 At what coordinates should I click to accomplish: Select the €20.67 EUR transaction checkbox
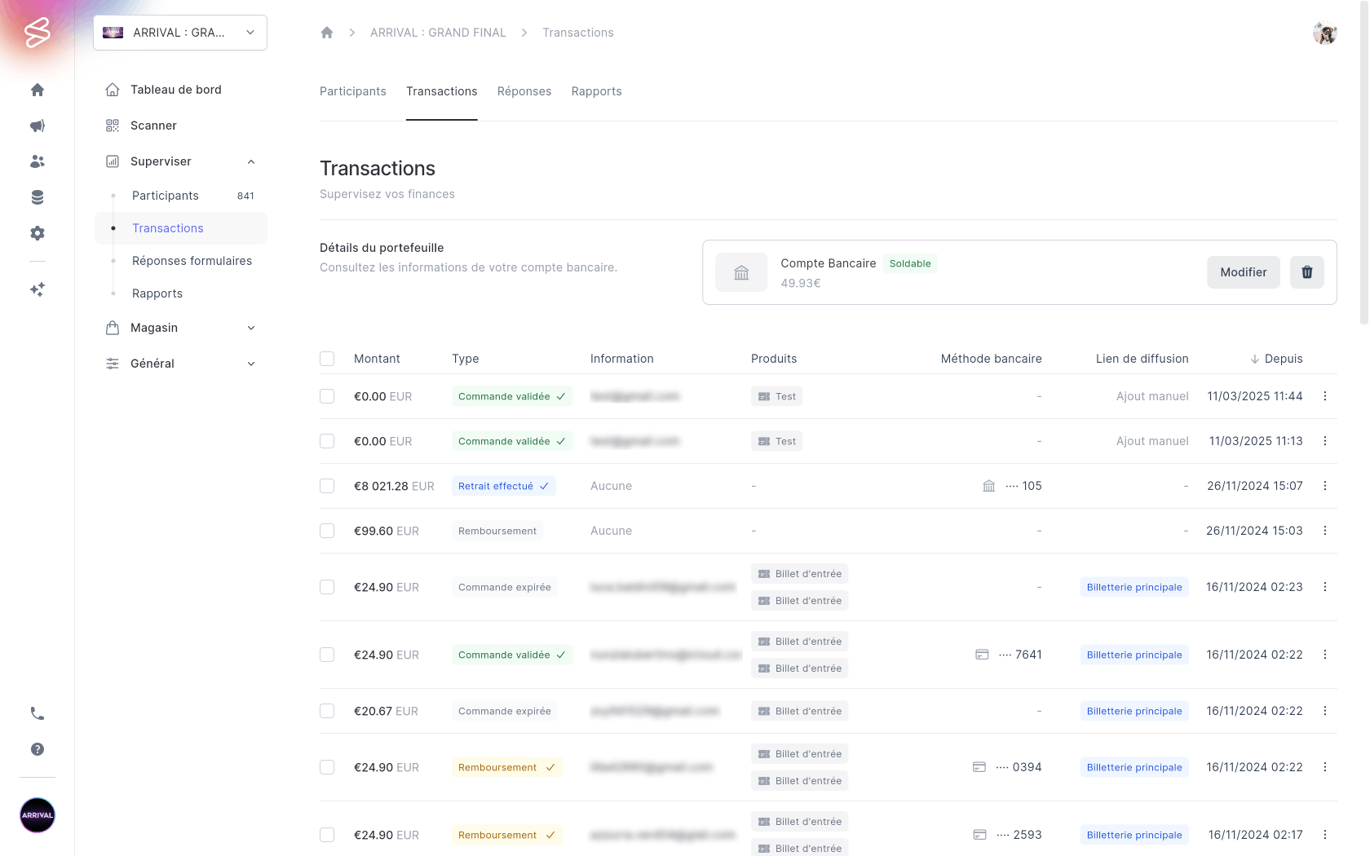click(x=327, y=711)
